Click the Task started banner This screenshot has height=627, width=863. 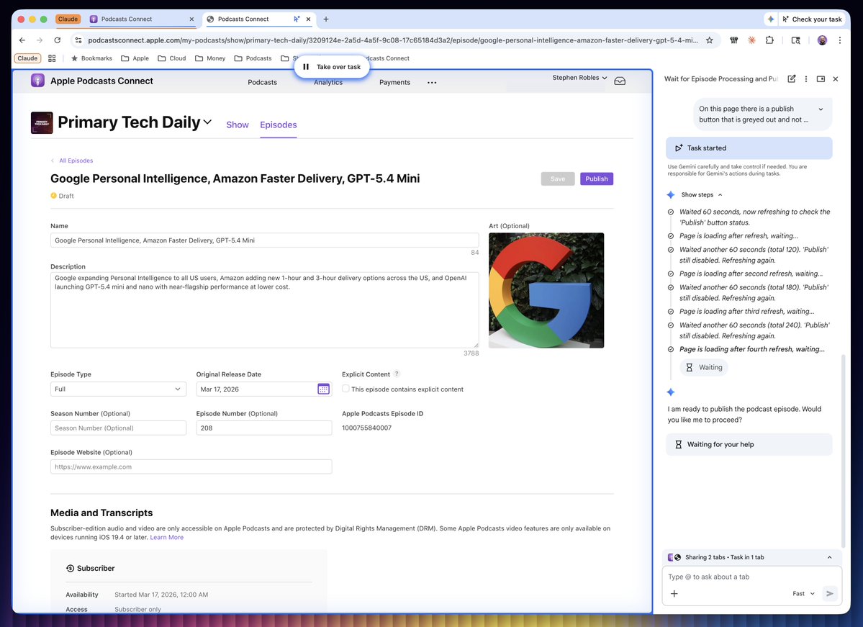(749, 148)
